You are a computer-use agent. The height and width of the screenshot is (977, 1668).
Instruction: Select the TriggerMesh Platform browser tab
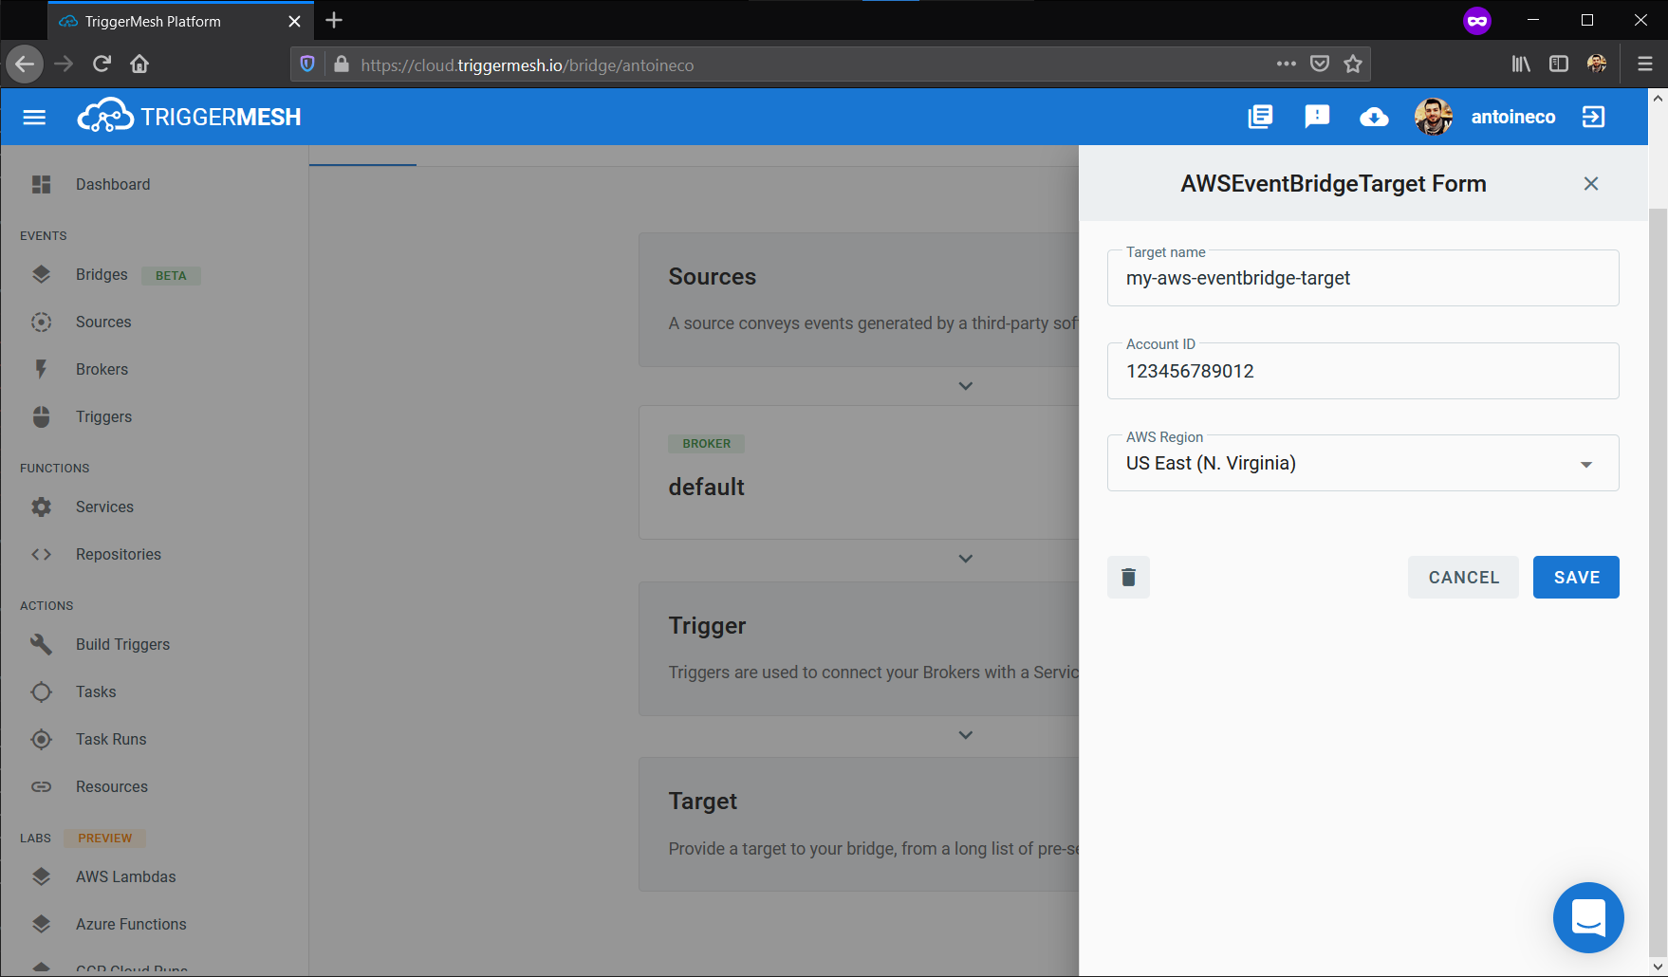[x=180, y=21]
